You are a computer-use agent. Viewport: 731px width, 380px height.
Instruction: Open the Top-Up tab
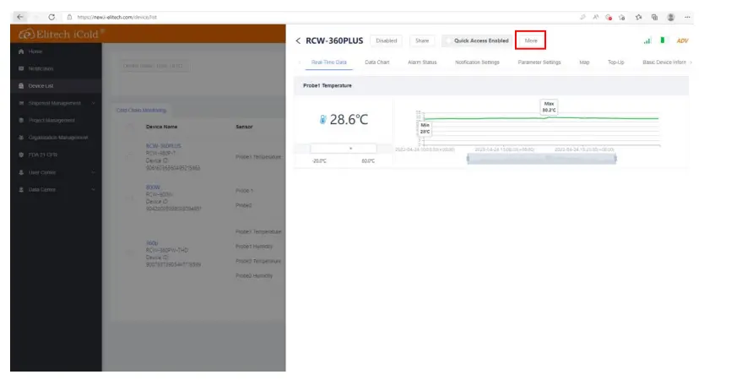tap(616, 62)
